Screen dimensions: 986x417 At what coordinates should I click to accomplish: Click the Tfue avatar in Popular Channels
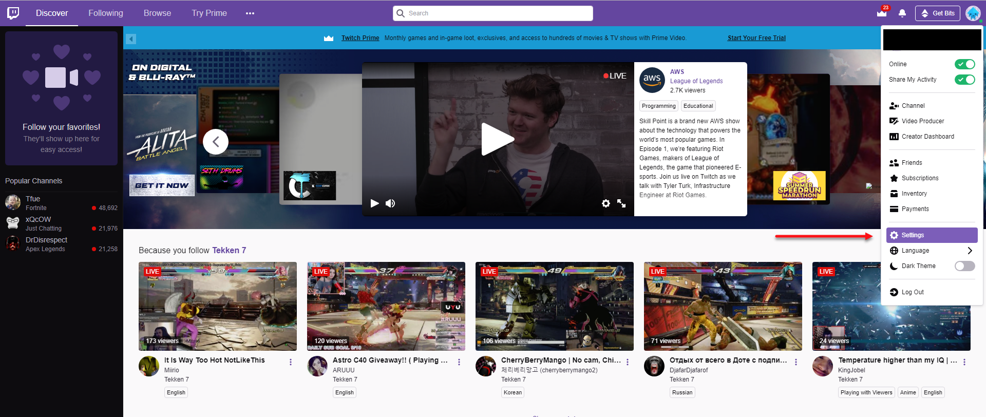coord(13,202)
